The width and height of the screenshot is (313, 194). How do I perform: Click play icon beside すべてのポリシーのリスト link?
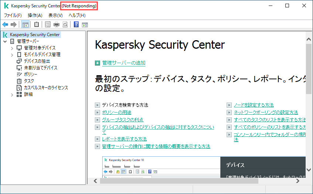pyautogui.click(x=229, y=127)
